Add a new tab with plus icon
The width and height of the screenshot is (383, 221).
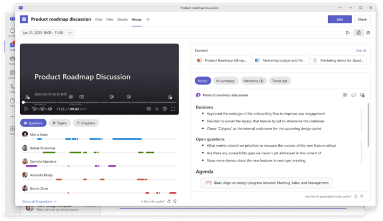(x=148, y=20)
